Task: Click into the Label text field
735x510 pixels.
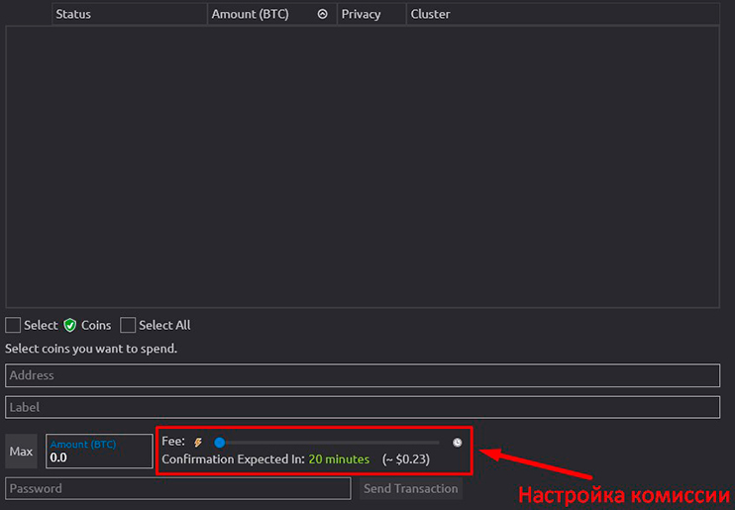Action: [363, 407]
